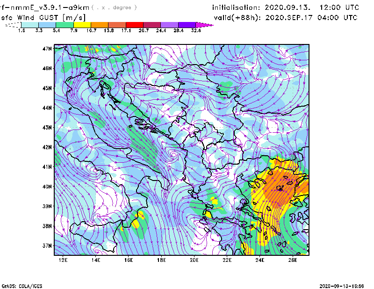374x289 pixels.
Task: Click the model name 'nmmE_v3.9.1-a9km' text
Action: [x=50, y=8]
